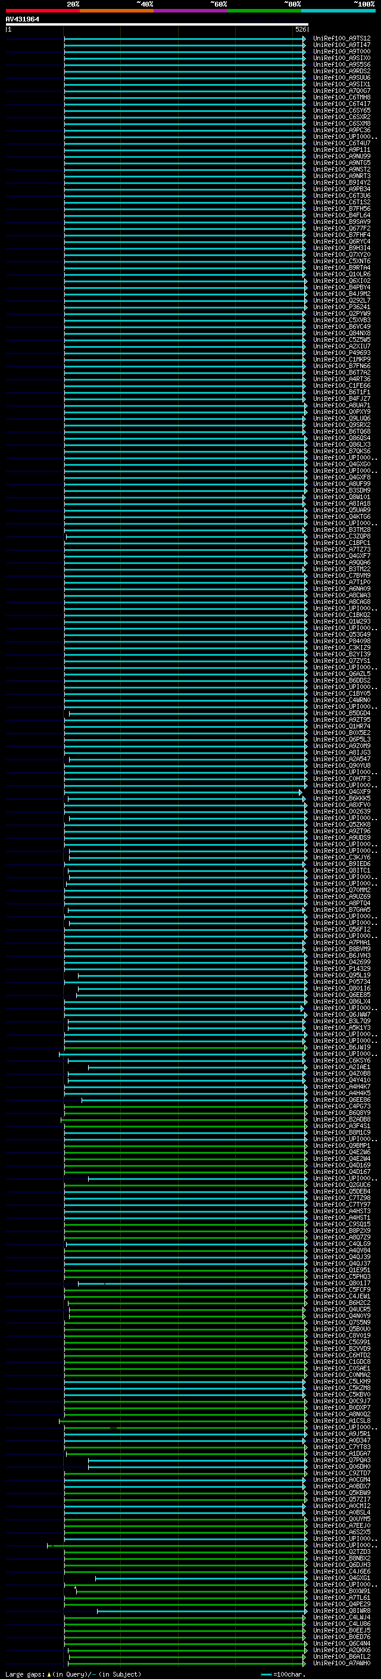Select hit label UniRef100_A7PHA1
Screen dimensions: 381x1679
tap(342, 942)
